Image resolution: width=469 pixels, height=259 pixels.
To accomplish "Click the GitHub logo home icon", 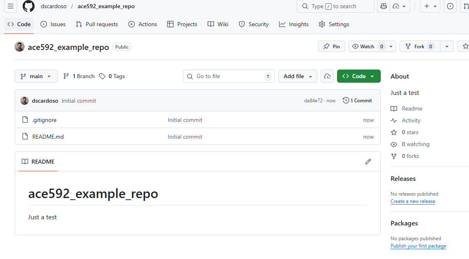I will coord(28,7).
